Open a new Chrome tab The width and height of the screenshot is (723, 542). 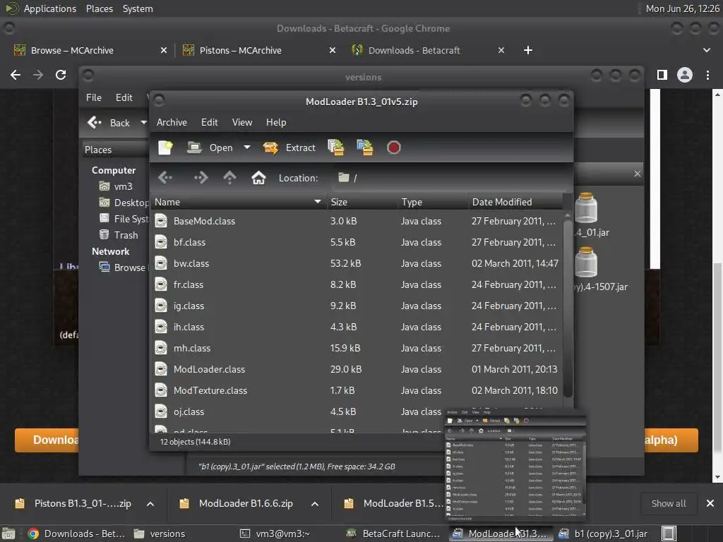coord(528,50)
